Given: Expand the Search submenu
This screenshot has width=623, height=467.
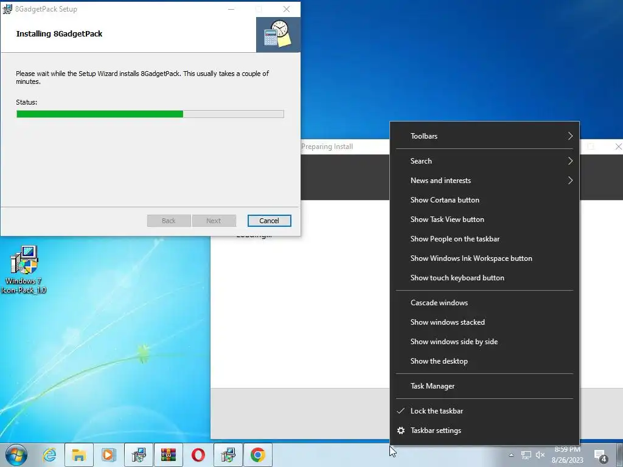Looking at the screenshot, I should (485, 161).
